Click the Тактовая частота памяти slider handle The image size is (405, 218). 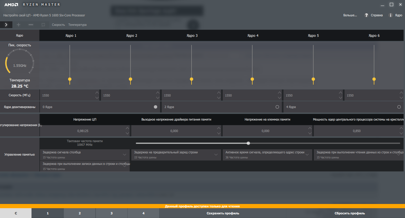248,143
